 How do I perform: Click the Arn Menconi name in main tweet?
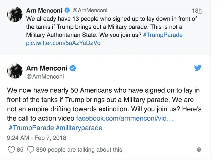(46, 68)
